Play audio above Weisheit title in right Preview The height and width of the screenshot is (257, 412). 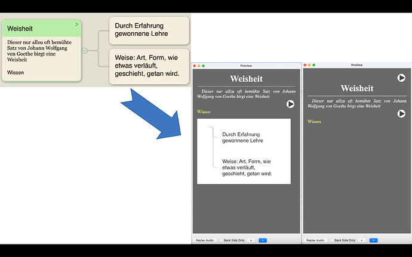click(401, 78)
